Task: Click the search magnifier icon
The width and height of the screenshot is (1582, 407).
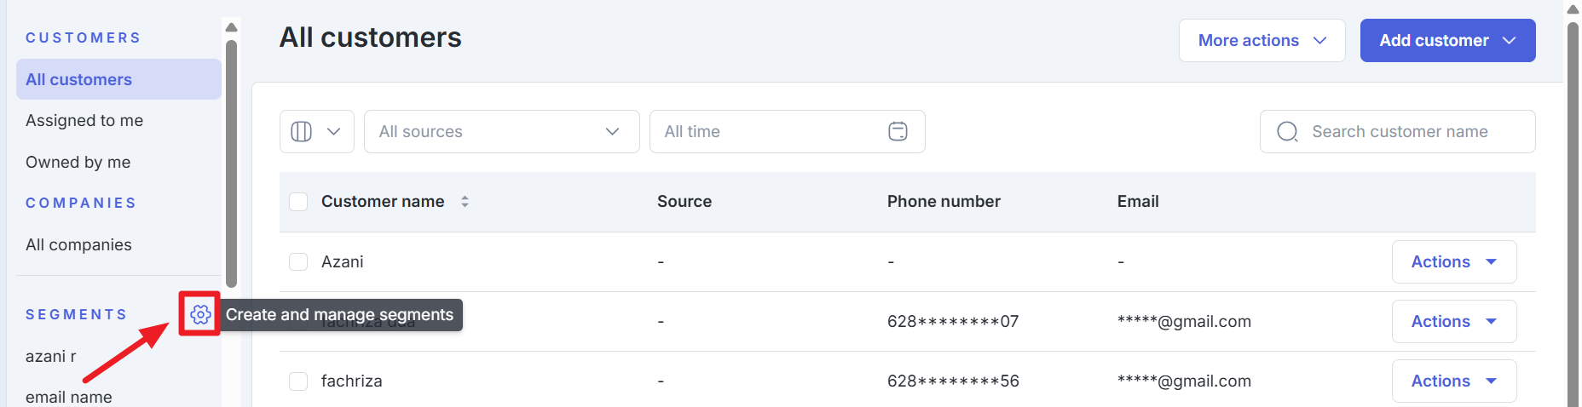Action: click(1287, 131)
